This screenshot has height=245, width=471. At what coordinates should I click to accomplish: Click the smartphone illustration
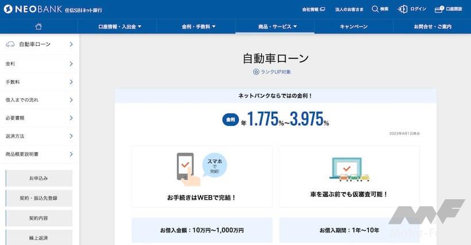click(x=188, y=169)
